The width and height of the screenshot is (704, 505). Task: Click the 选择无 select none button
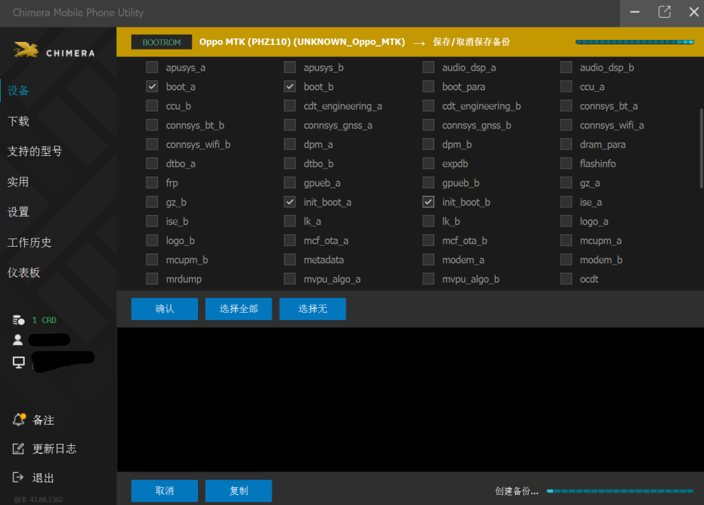click(x=313, y=308)
